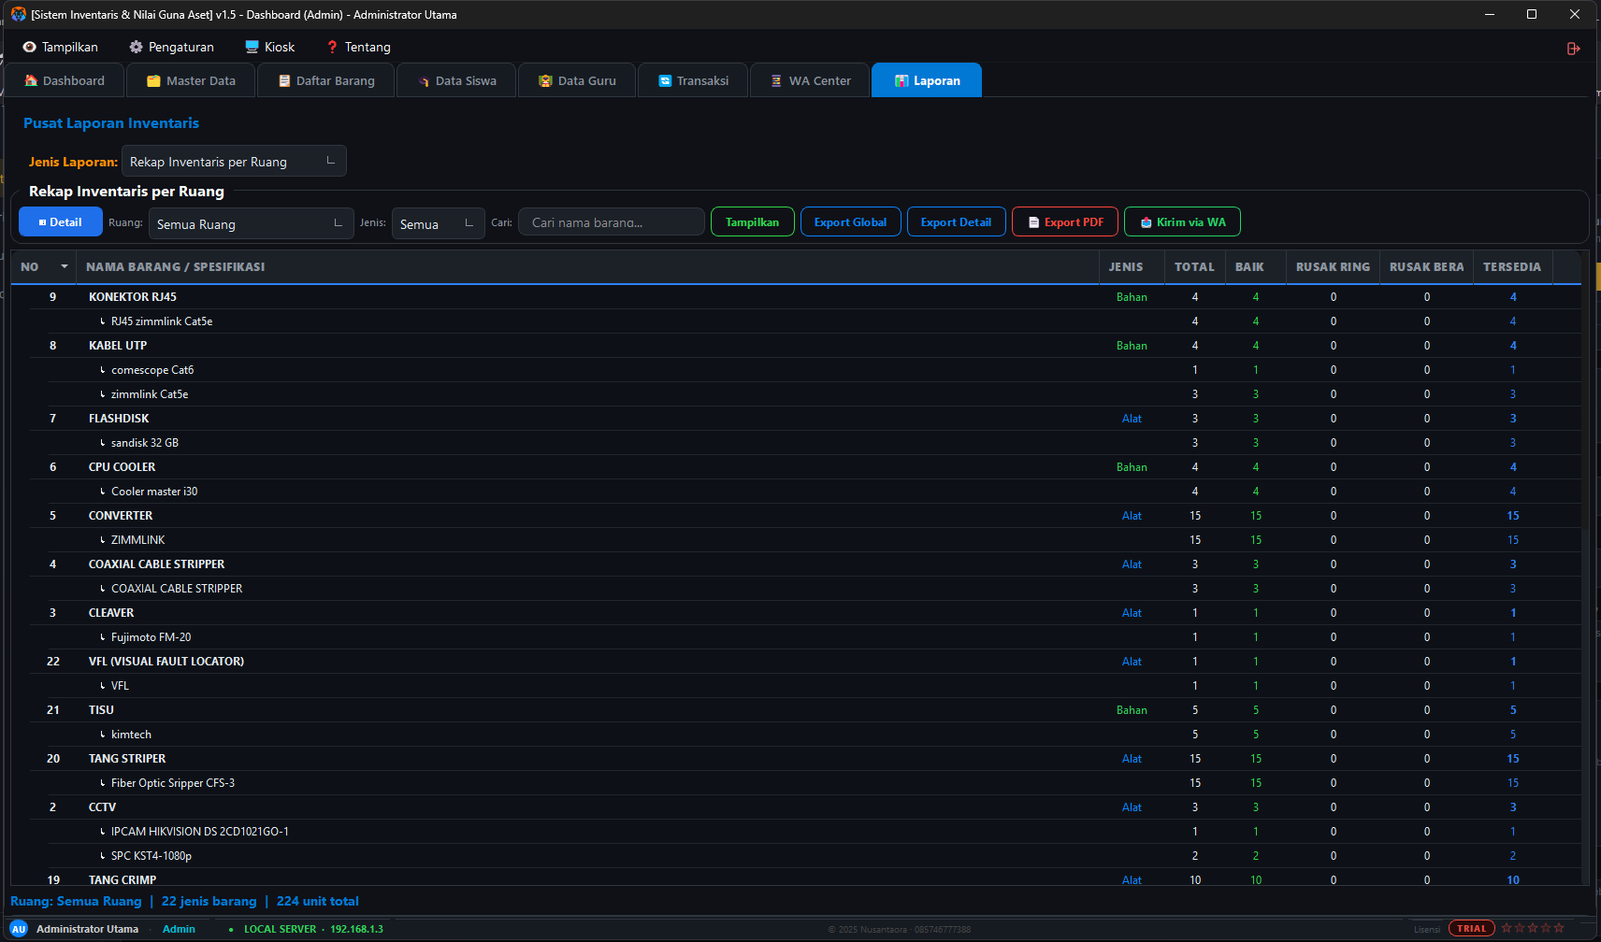Click the logout icon at top right
The height and width of the screenshot is (942, 1601).
coord(1574,49)
